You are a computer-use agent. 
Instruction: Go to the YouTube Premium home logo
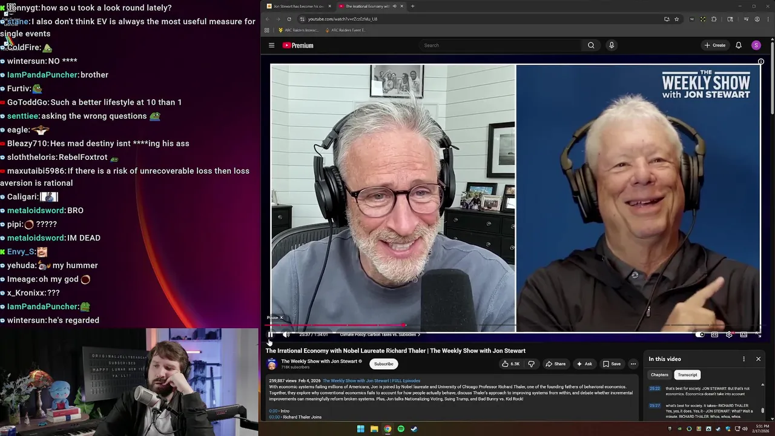click(298, 45)
